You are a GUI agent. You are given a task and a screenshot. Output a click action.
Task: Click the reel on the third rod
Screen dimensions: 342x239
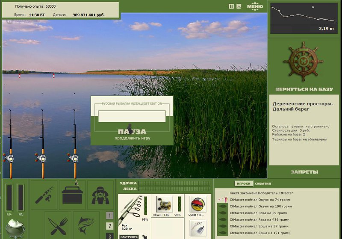click(x=73, y=158)
